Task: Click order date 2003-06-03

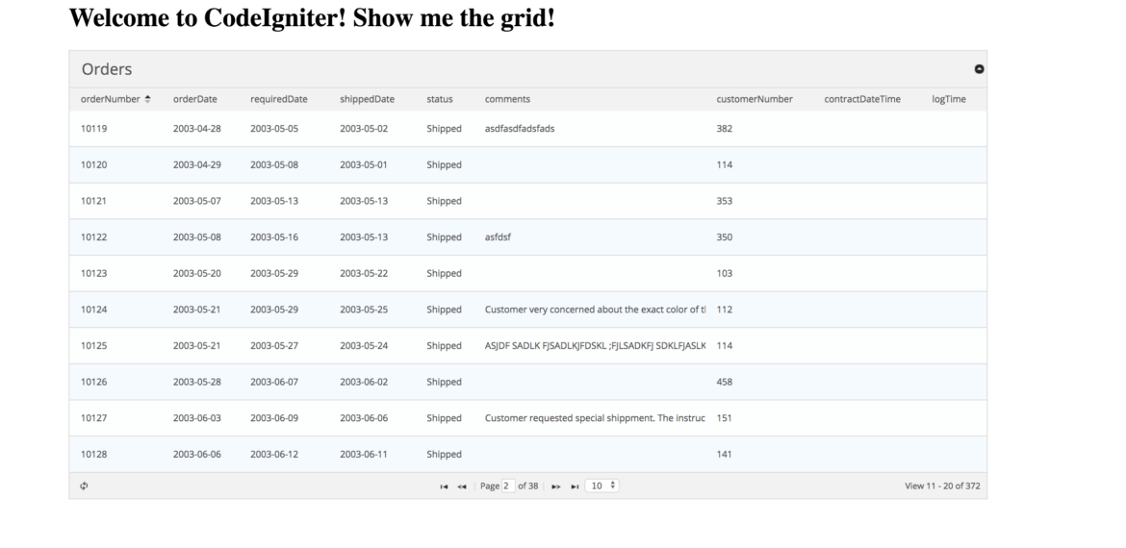Action: point(196,417)
